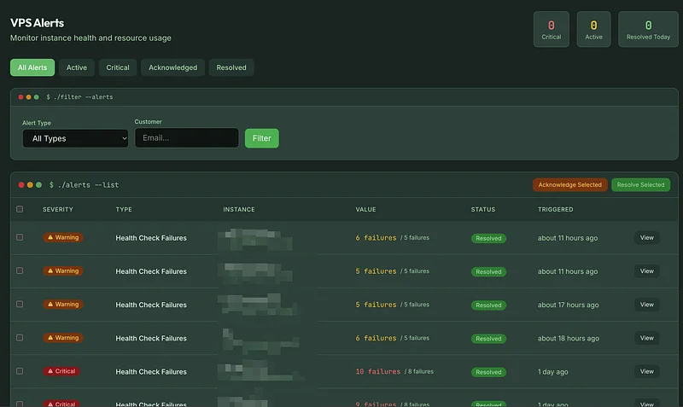Click the INSTANCE column header
Image resolution: width=683 pixels, height=407 pixels.
coord(239,209)
